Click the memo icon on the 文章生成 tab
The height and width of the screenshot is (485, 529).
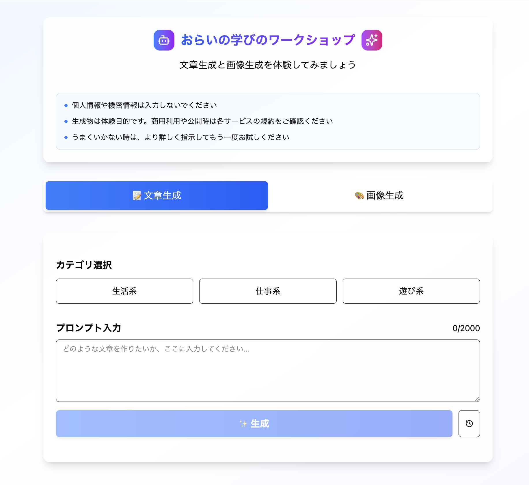(136, 195)
